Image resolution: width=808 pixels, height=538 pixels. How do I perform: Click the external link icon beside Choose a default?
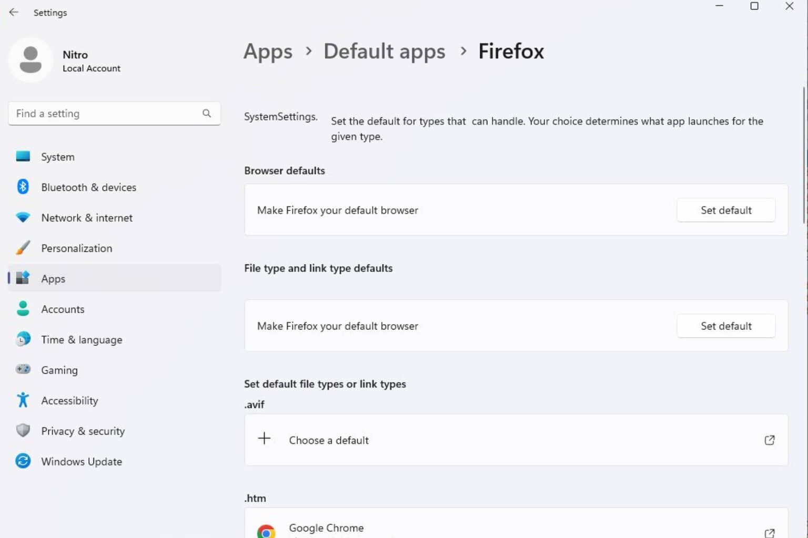coord(770,440)
